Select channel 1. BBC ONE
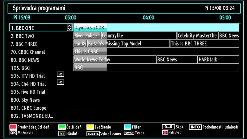This screenshot has width=247, height=139. 41,27
